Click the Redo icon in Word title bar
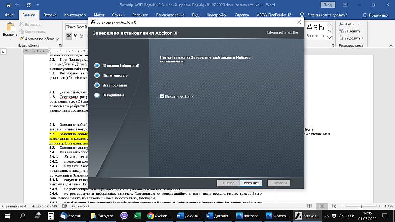 [29, 5]
